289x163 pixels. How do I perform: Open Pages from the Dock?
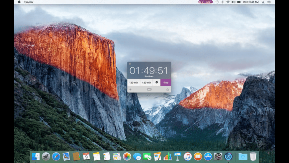pos(157,157)
